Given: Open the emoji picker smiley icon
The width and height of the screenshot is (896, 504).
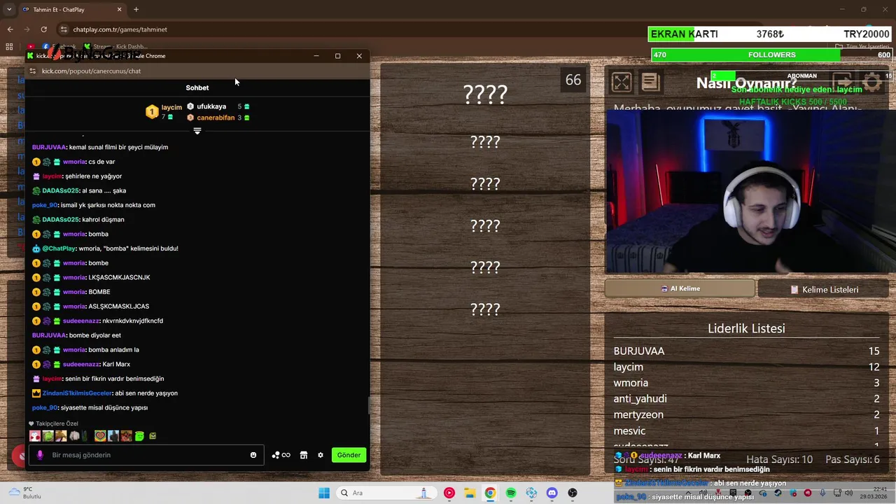Looking at the screenshot, I should 253,455.
